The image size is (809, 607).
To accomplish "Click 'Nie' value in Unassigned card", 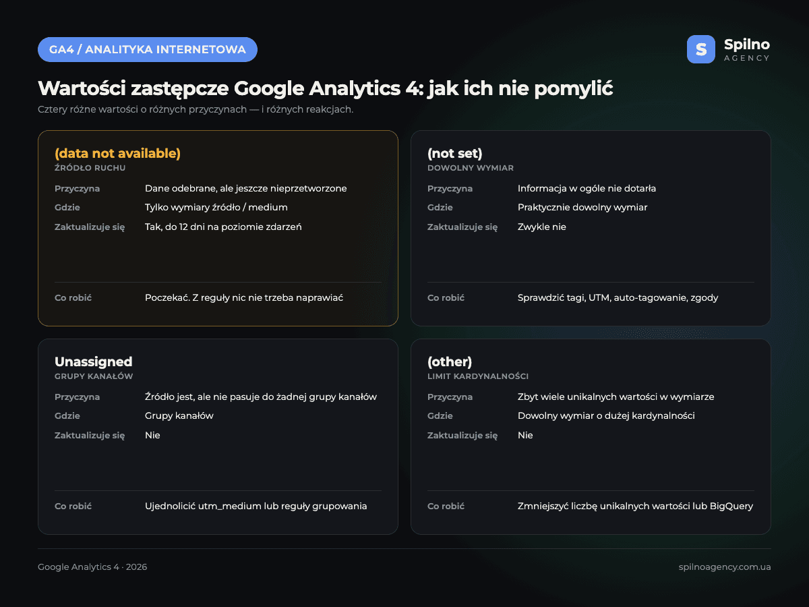I will coord(152,436).
